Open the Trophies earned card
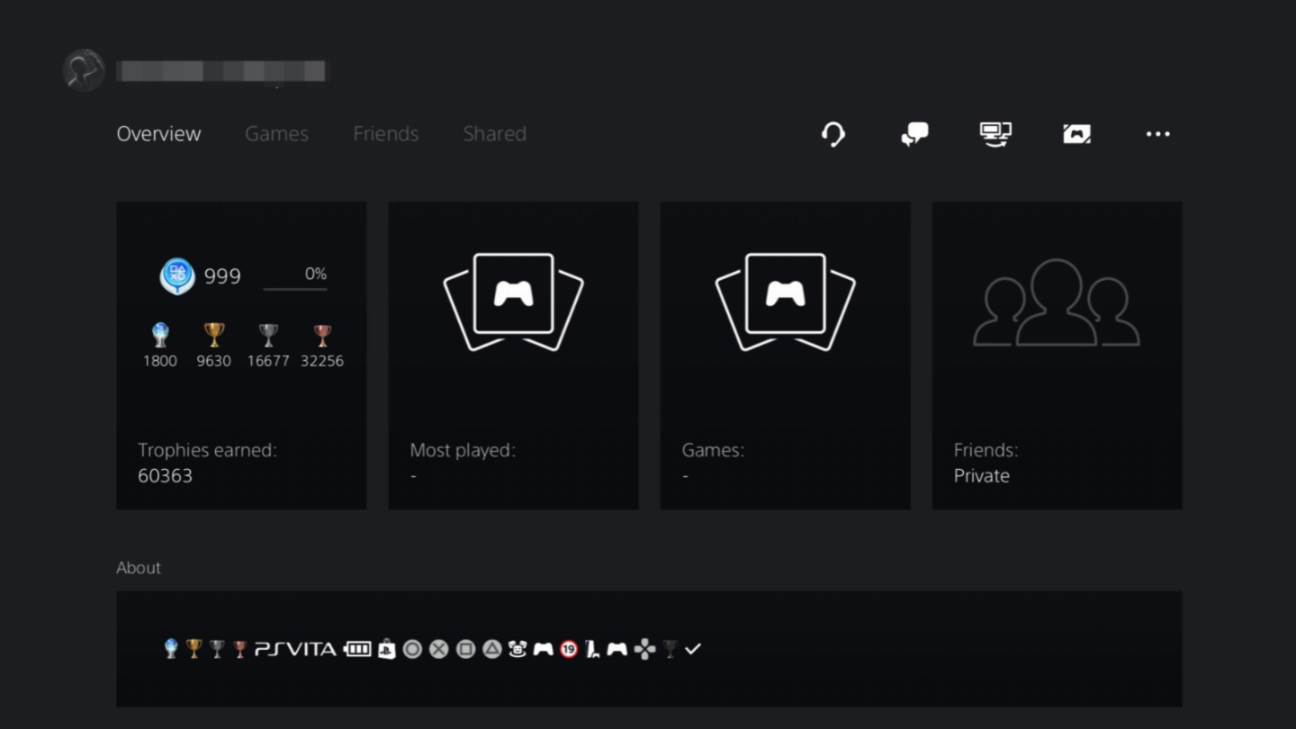The image size is (1296, 729). 241,355
